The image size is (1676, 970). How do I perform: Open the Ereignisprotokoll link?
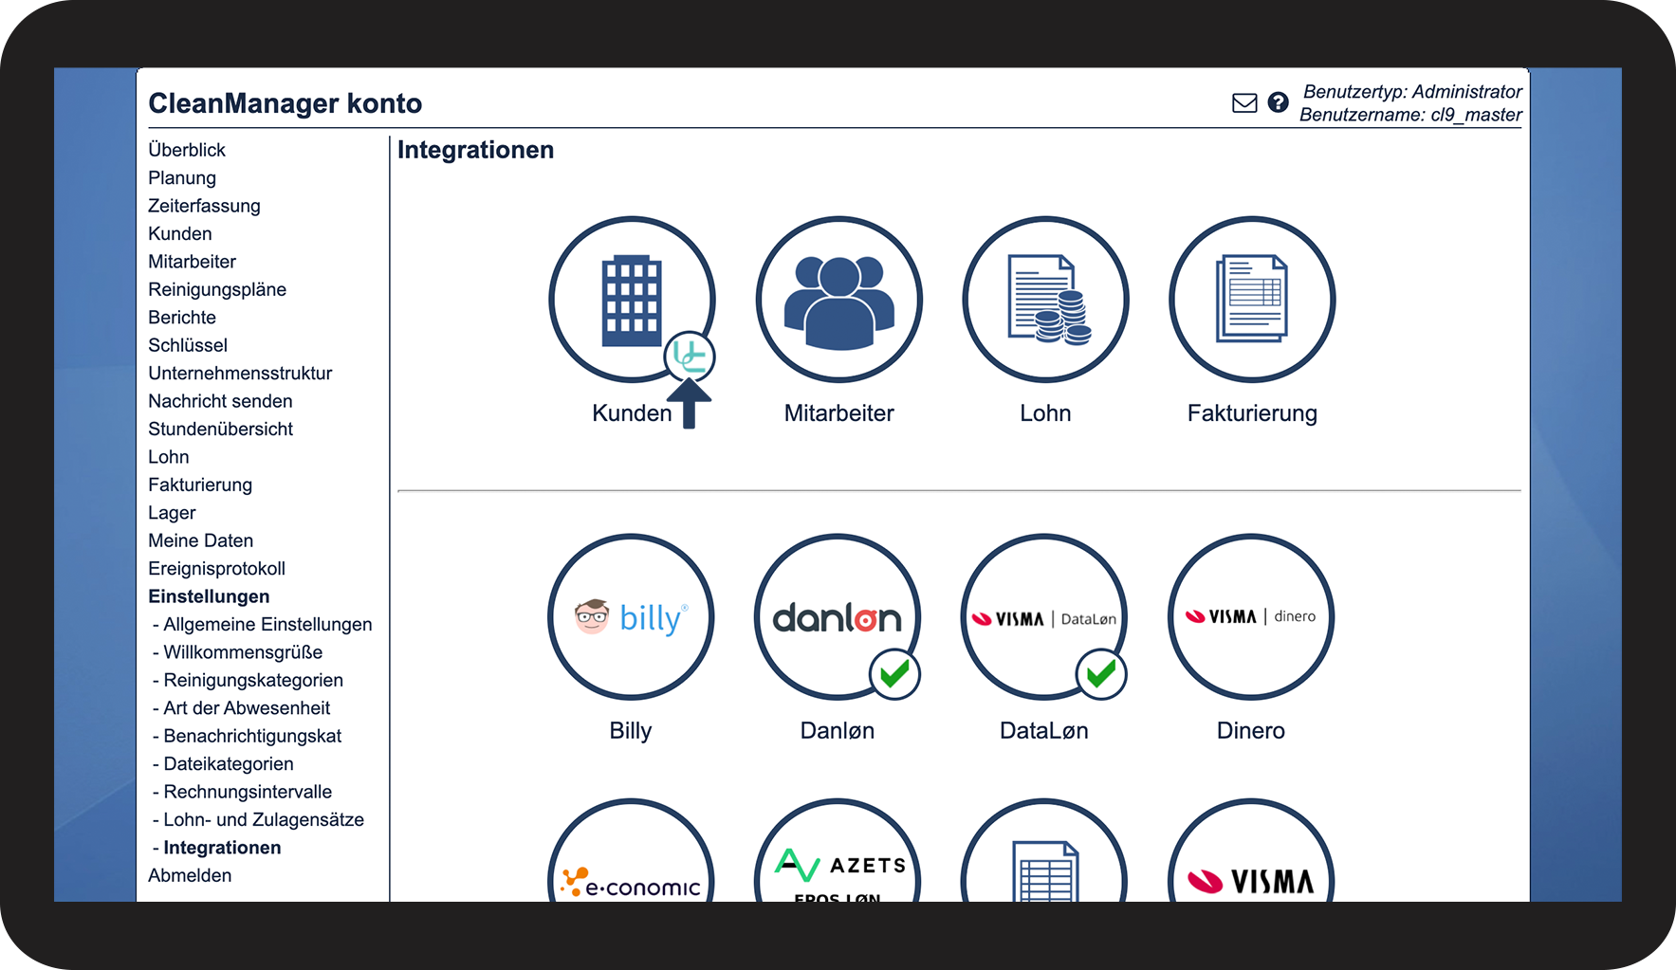tap(216, 569)
